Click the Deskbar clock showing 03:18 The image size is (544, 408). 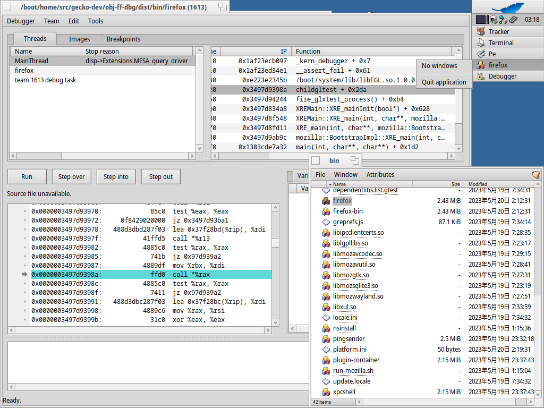[532, 20]
